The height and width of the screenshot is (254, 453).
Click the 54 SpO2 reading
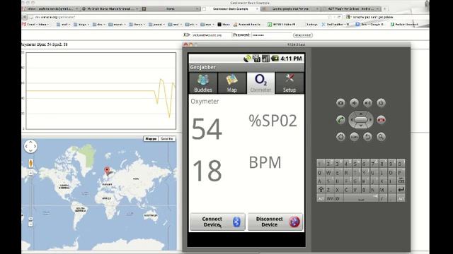[207, 128]
